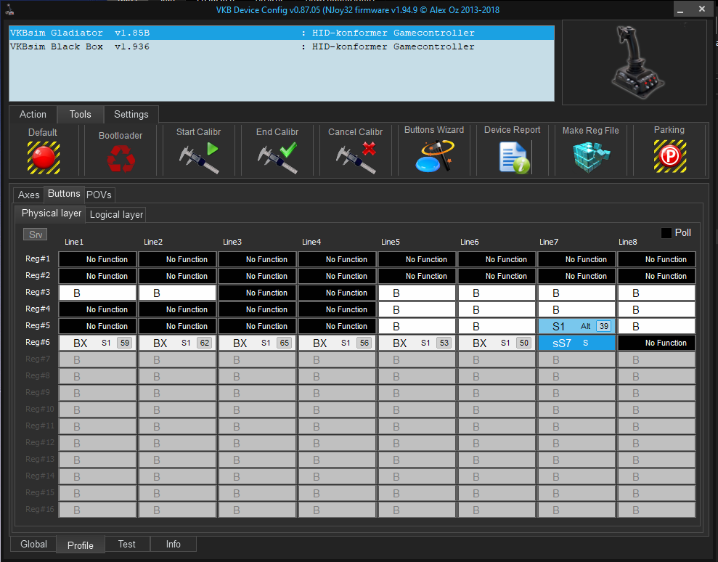Image resolution: width=718 pixels, height=562 pixels.
Task: Click the Default red button icon
Action: point(43,157)
